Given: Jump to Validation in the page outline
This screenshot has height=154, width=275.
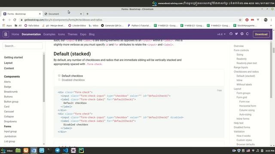Looking at the screenshot, I should [239, 131].
